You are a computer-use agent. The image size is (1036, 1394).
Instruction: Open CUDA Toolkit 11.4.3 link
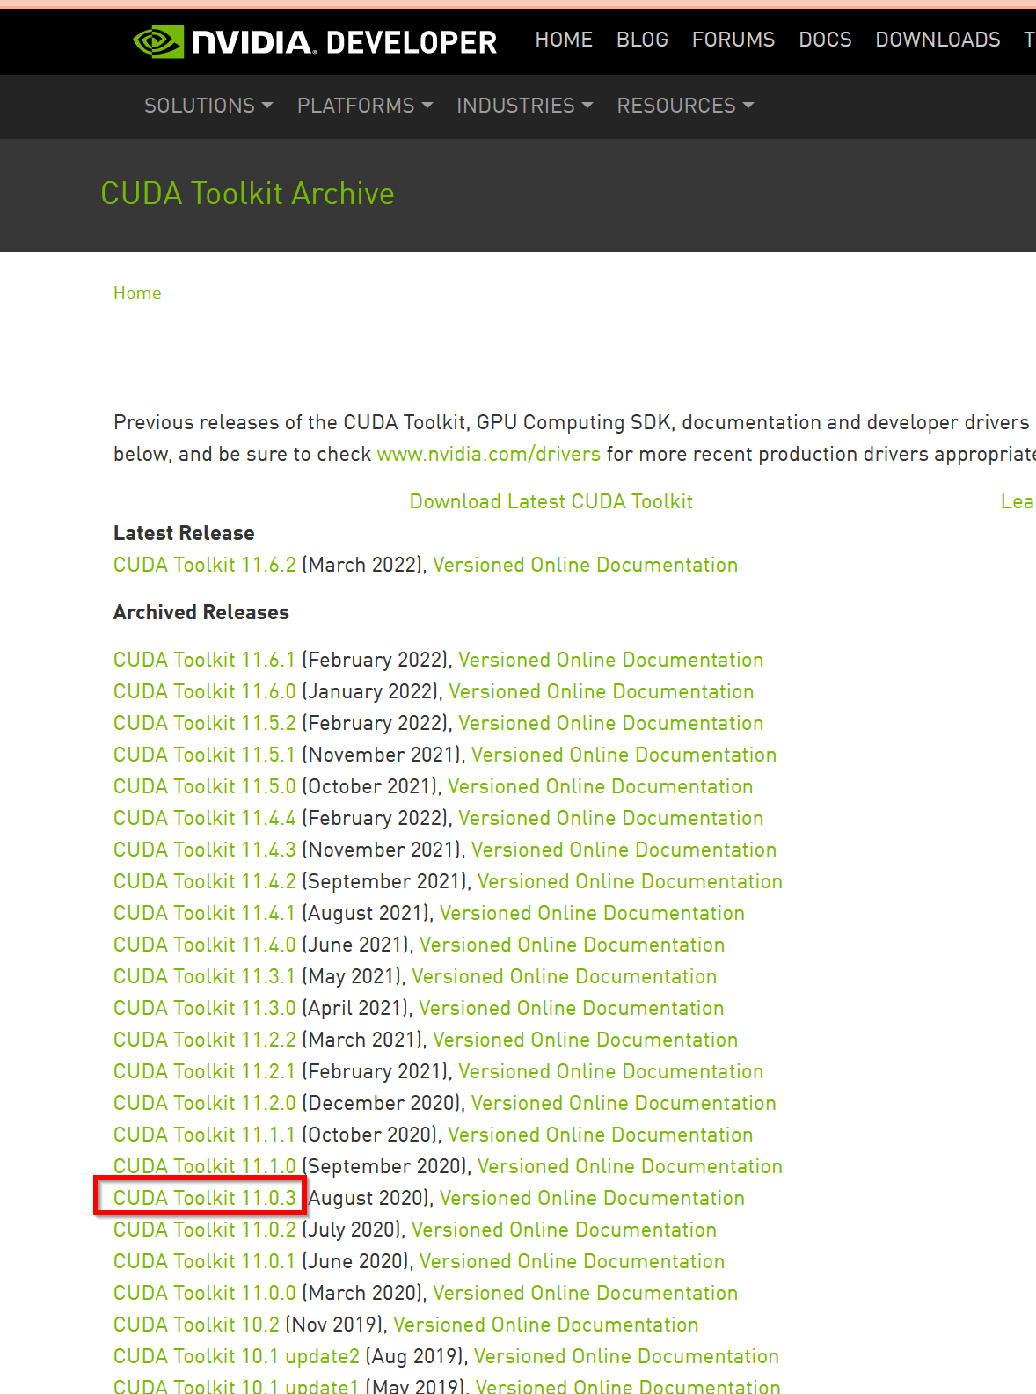205,850
